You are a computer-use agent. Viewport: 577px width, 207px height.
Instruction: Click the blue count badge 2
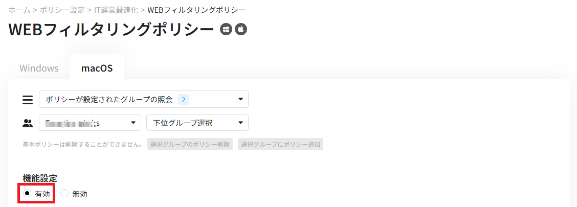(183, 99)
